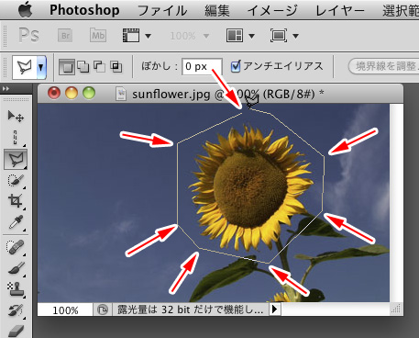419x338 pixels.
Task: Select the Quick Selection tool
Action: pyautogui.click(x=16, y=180)
